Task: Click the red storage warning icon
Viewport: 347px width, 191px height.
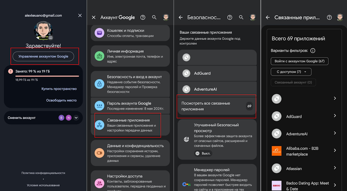Action: click(x=10, y=71)
